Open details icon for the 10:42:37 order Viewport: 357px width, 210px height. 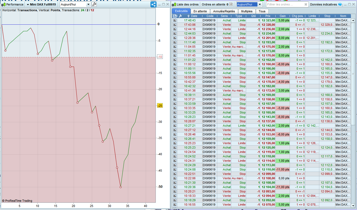(175, 82)
